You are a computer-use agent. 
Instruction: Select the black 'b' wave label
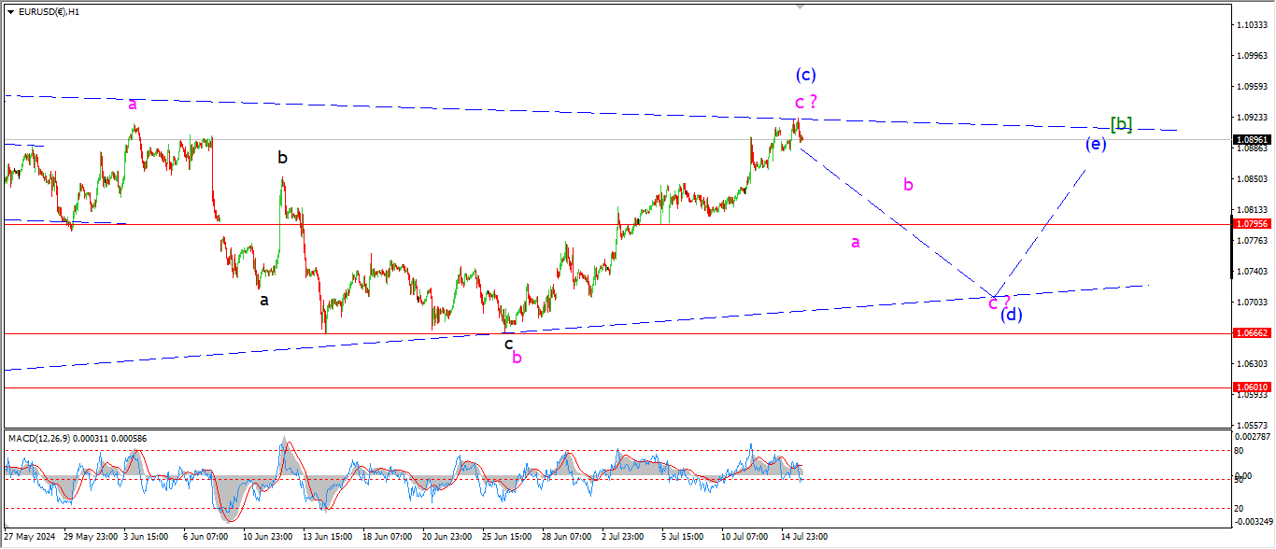pos(282,158)
